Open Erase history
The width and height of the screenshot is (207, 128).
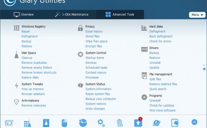tap(94, 32)
